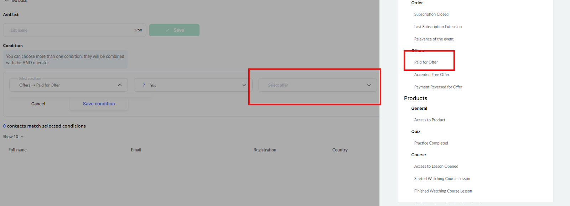Select Started Watching Course Lesson condition
The height and width of the screenshot is (206, 570).
pyautogui.click(x=442, y=179)
